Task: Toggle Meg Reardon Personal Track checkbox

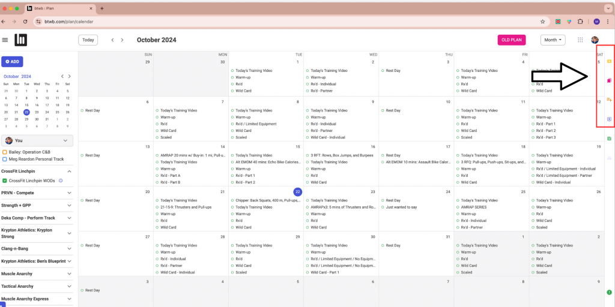Action: pos(5,159)
